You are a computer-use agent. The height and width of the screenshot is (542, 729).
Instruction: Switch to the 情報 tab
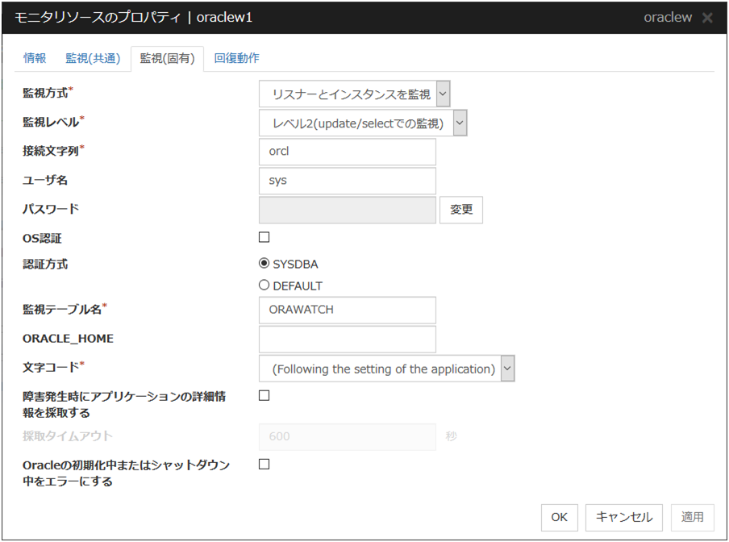(35, 58)
